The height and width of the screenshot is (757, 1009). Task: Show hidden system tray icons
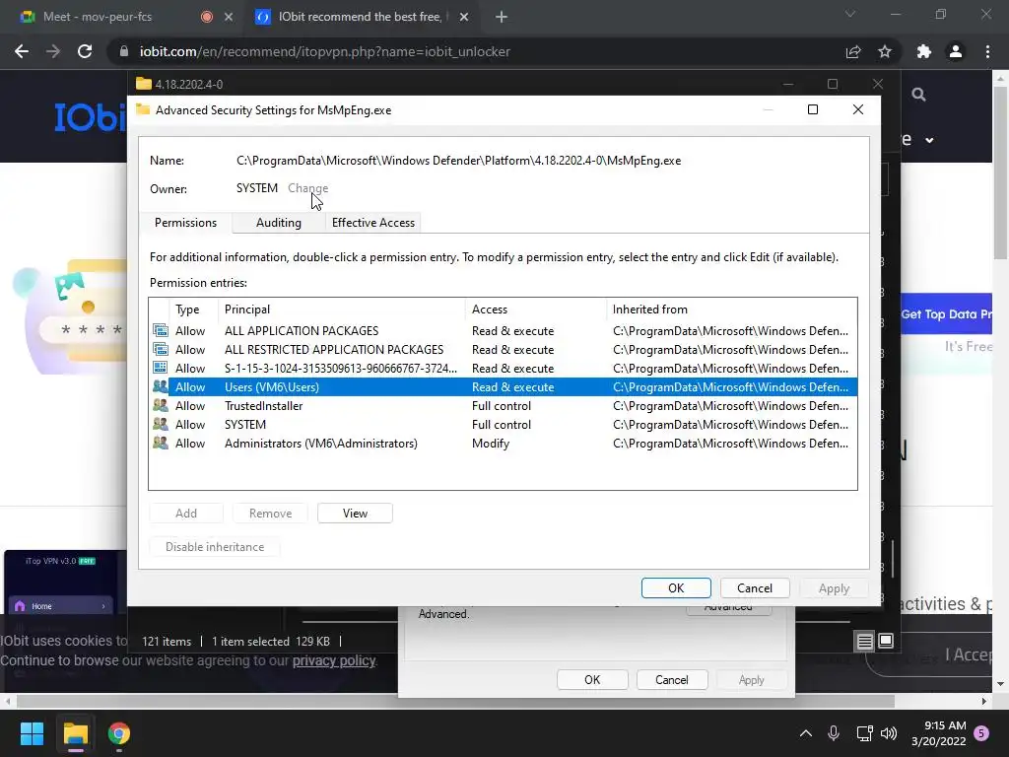coord(806,733)
